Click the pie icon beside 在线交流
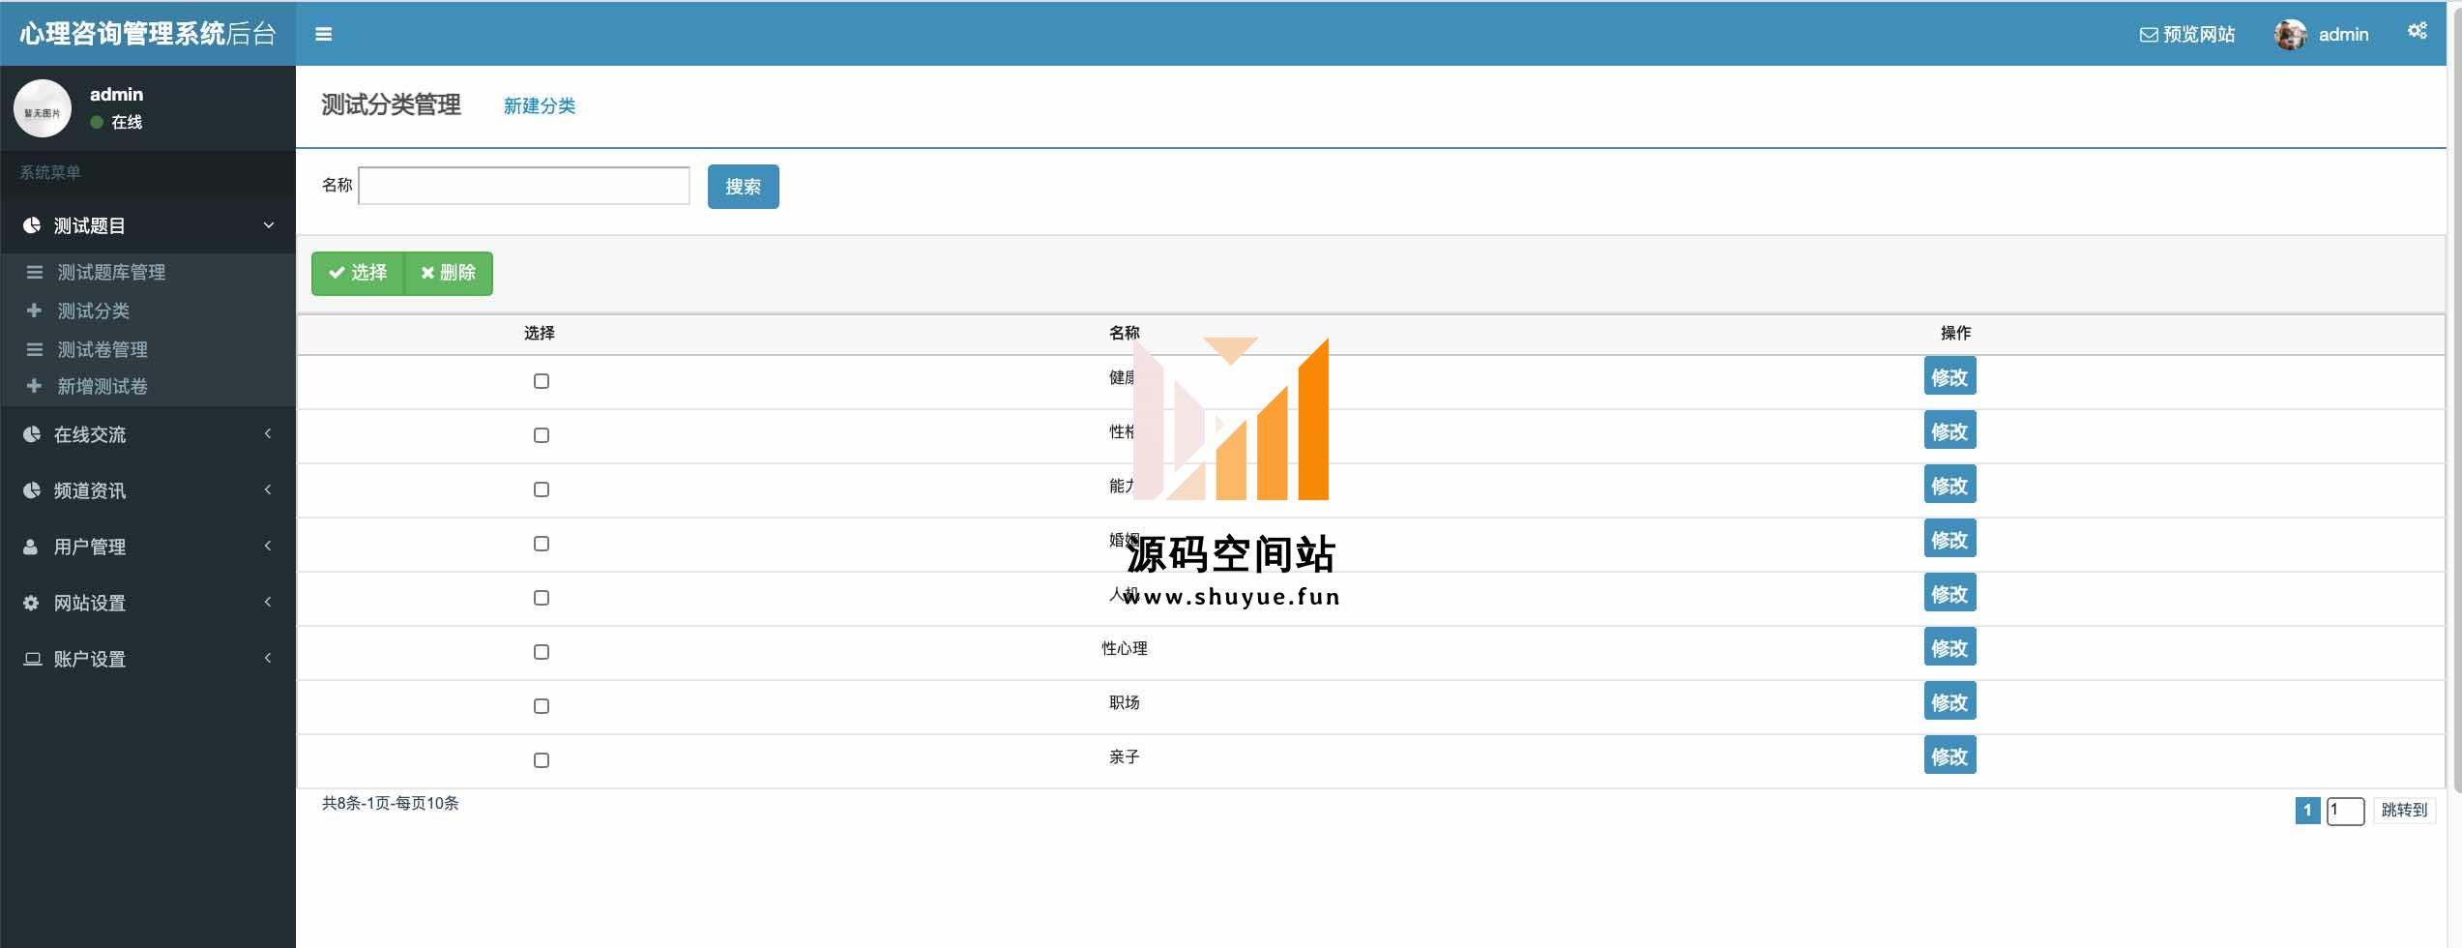Image resolution: width=2462 pixels, height=948 pixels. click(32, 434)
